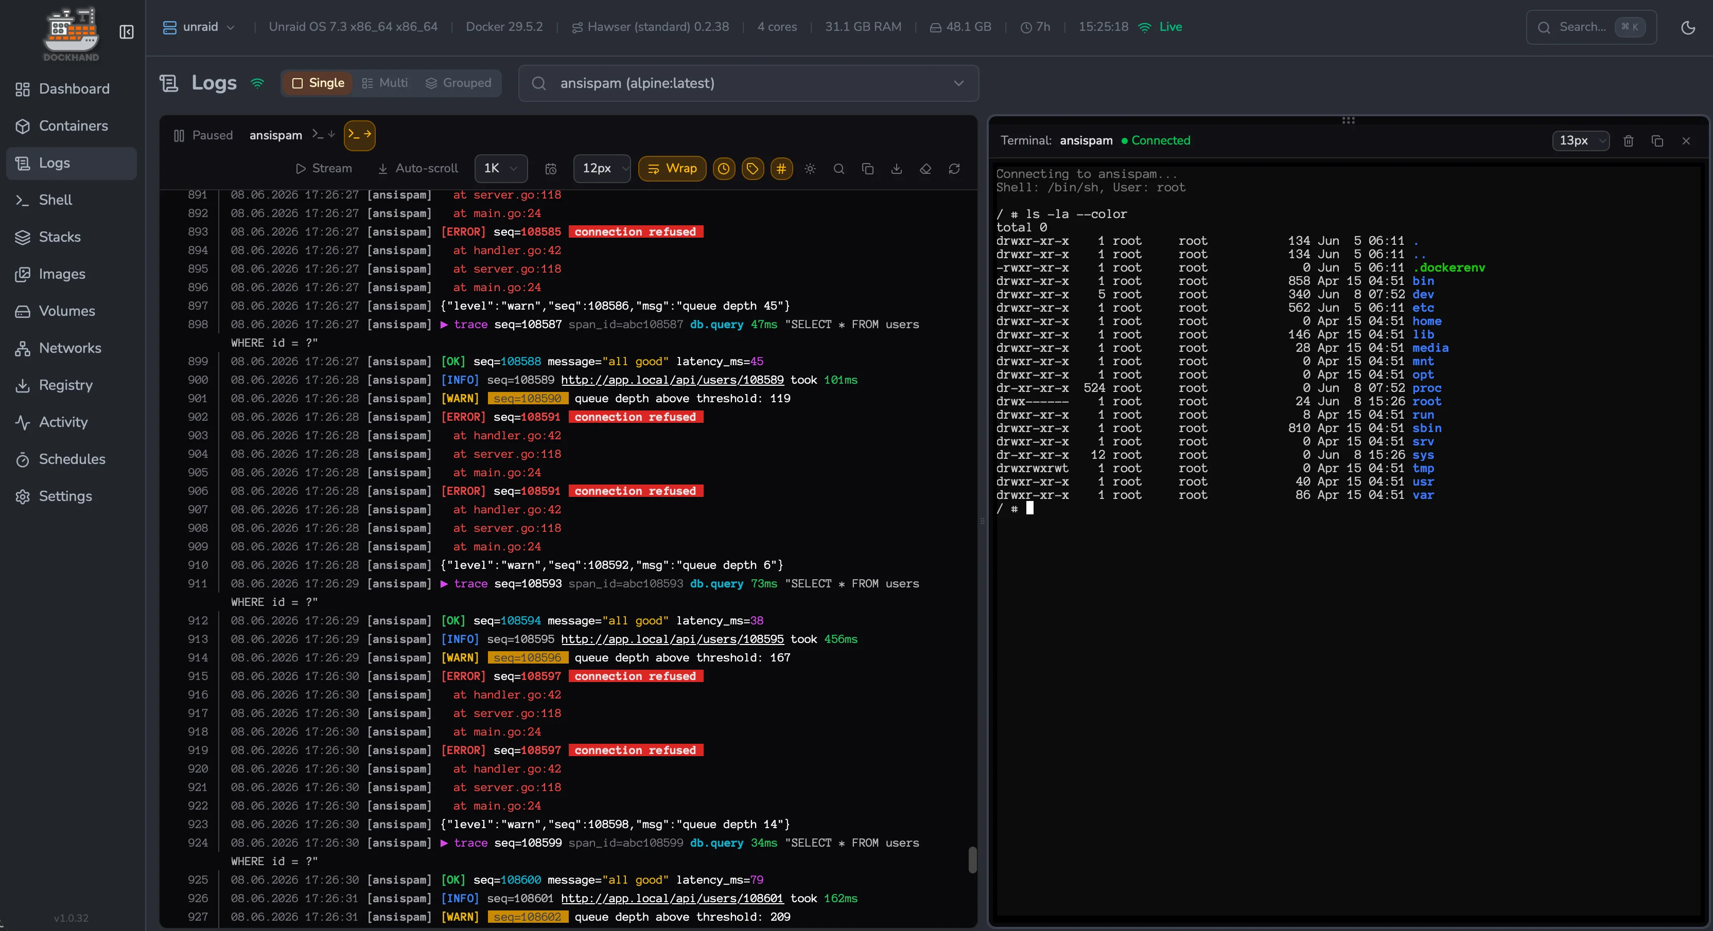Click the v1.0.32 version label
The image size is (1713, 931).
71,918
